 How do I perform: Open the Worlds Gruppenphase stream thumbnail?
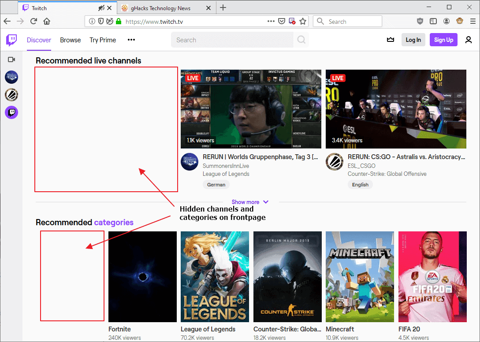251,109
